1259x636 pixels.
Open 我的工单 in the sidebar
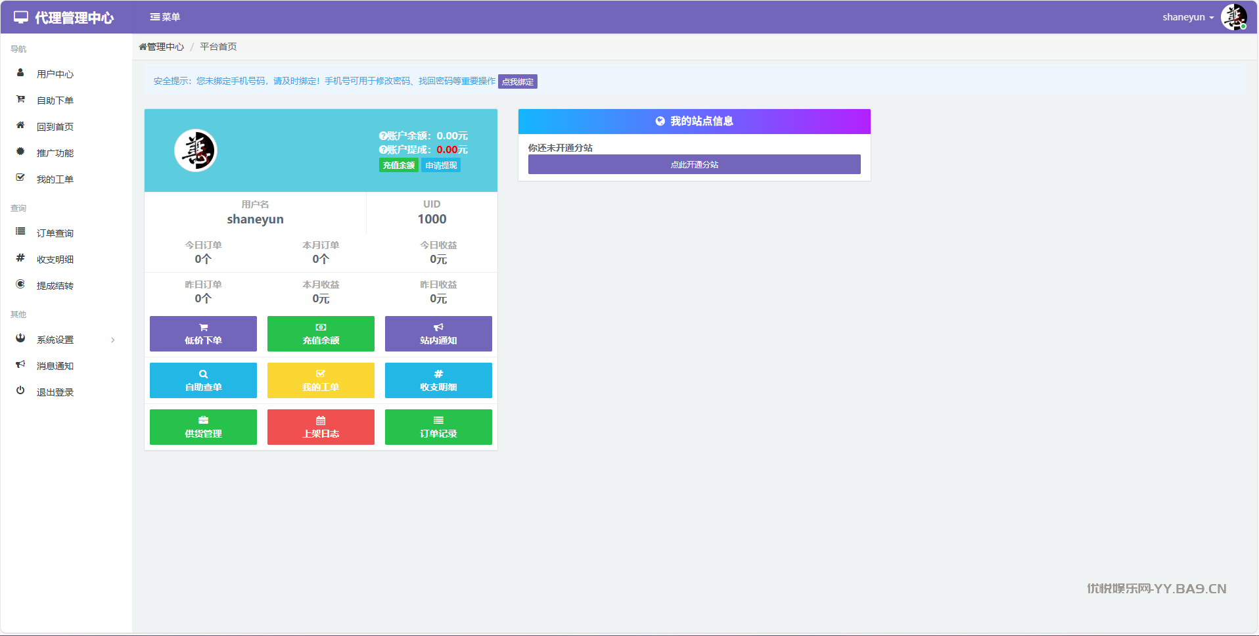click(55, 179)
